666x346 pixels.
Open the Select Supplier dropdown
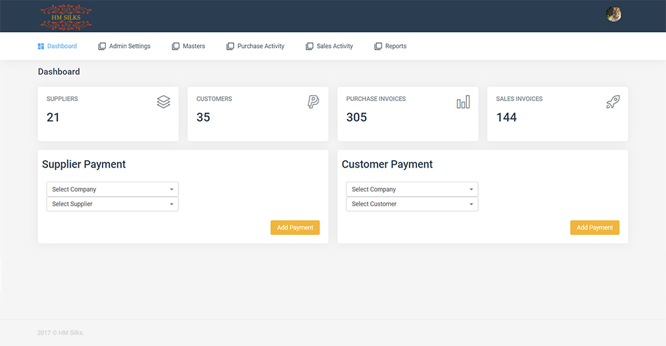coord(113,204)
